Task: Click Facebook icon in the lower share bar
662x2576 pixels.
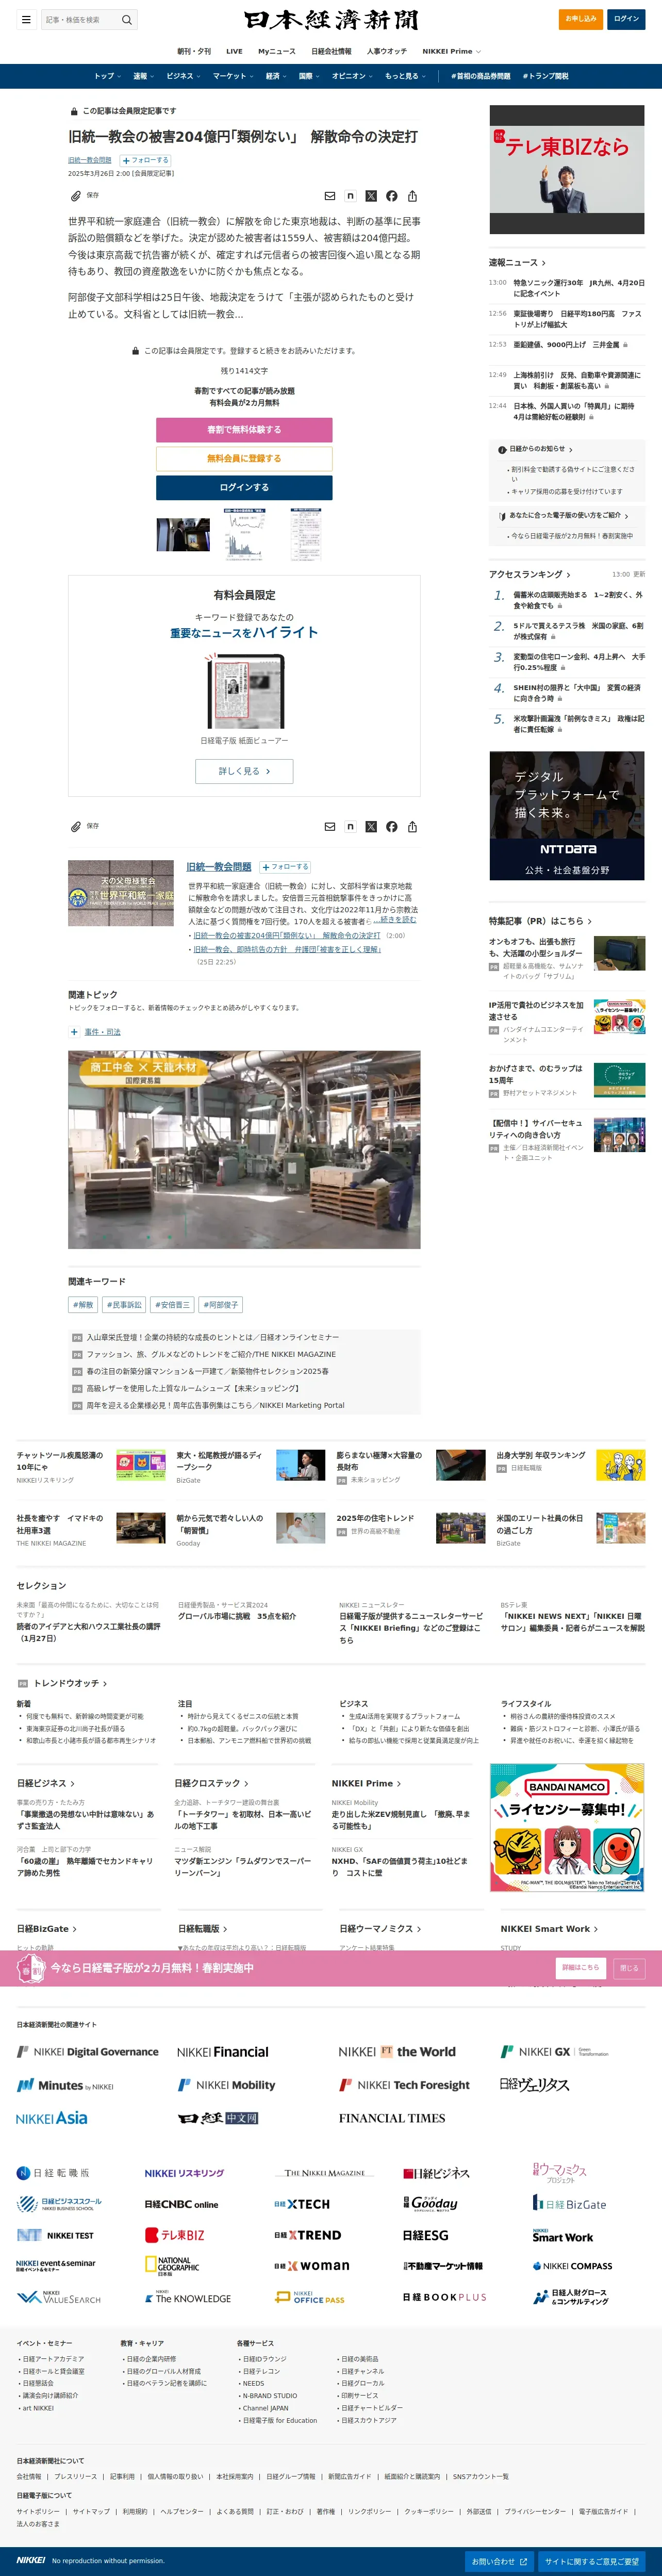Action: pyautogui.click(x=392, y=827)
